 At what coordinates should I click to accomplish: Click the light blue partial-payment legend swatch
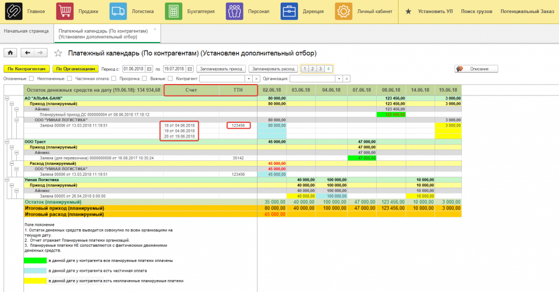click(x=35, y=271)
